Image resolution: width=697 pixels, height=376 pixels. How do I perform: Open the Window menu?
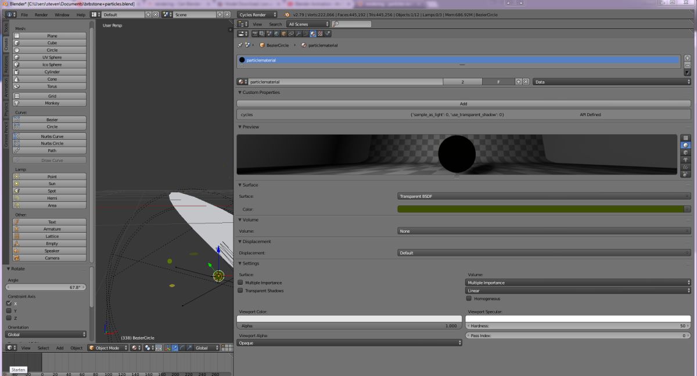(62, 15)
